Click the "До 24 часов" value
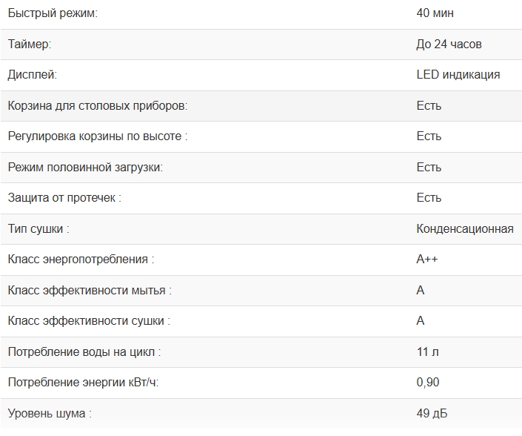The width and height of the screenshot is (522, 436). [x=449, y=44]
